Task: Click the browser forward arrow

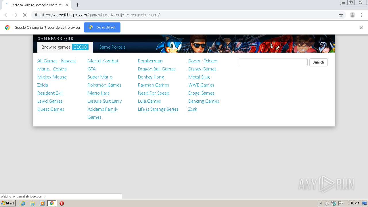Action: click(x=16, y=15)
